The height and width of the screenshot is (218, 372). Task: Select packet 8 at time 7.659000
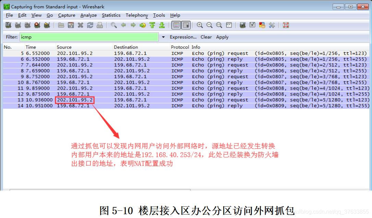coord(186,71)
